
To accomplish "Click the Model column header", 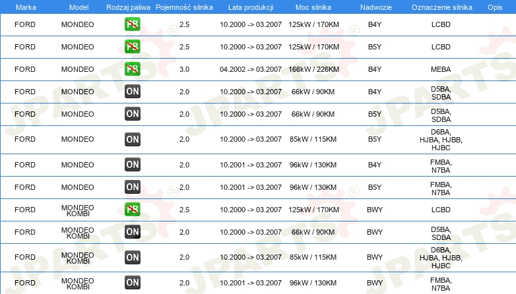I will (x=79, y=7).
